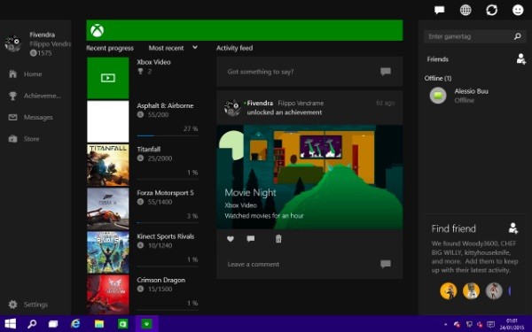Like the Movie Night post with heart

pyautogui.click(x=231, y=239)
